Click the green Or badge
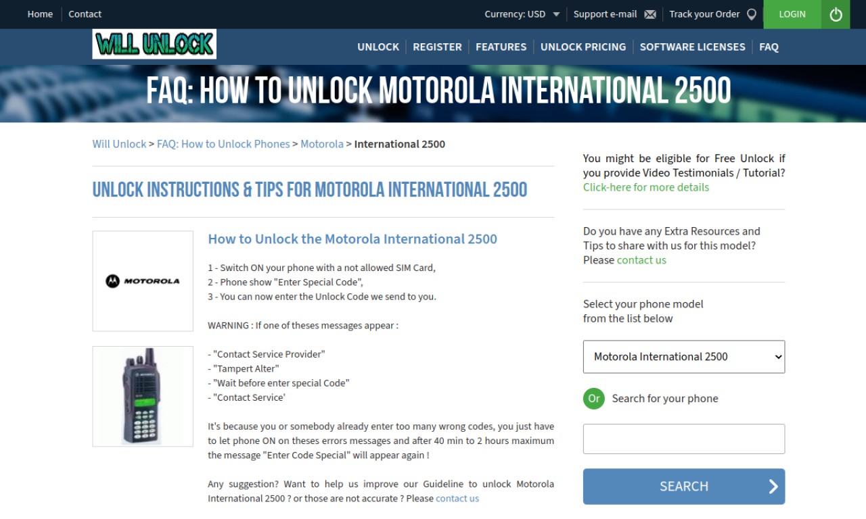This screenshot has height=519, width=866. (594, 398)
